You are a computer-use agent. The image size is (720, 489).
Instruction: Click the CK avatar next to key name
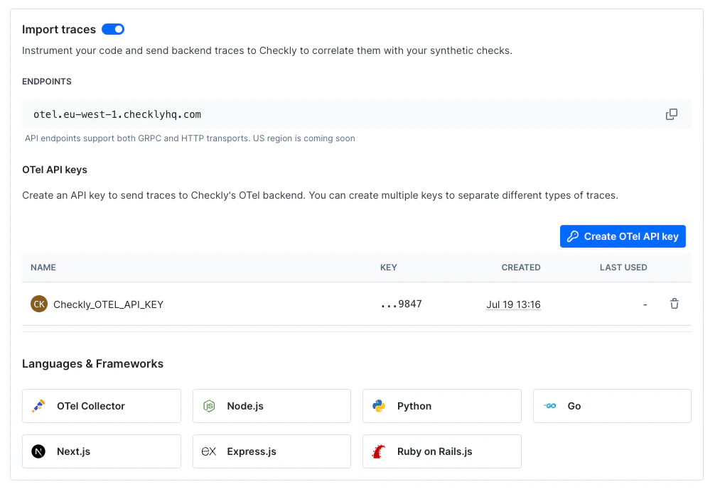(39, 304)
